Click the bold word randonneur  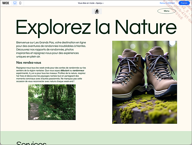point(78,70)
